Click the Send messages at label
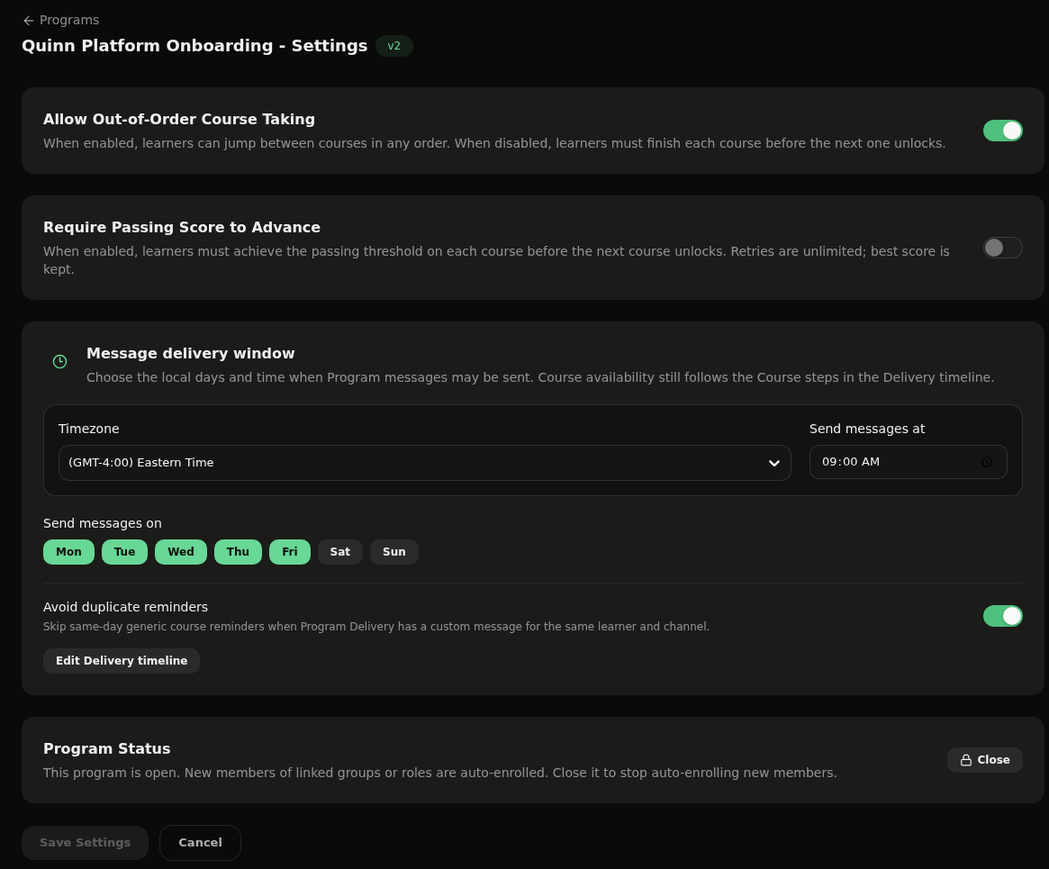The height and width of the screenshot is (869, 1049). pos(867,429)
